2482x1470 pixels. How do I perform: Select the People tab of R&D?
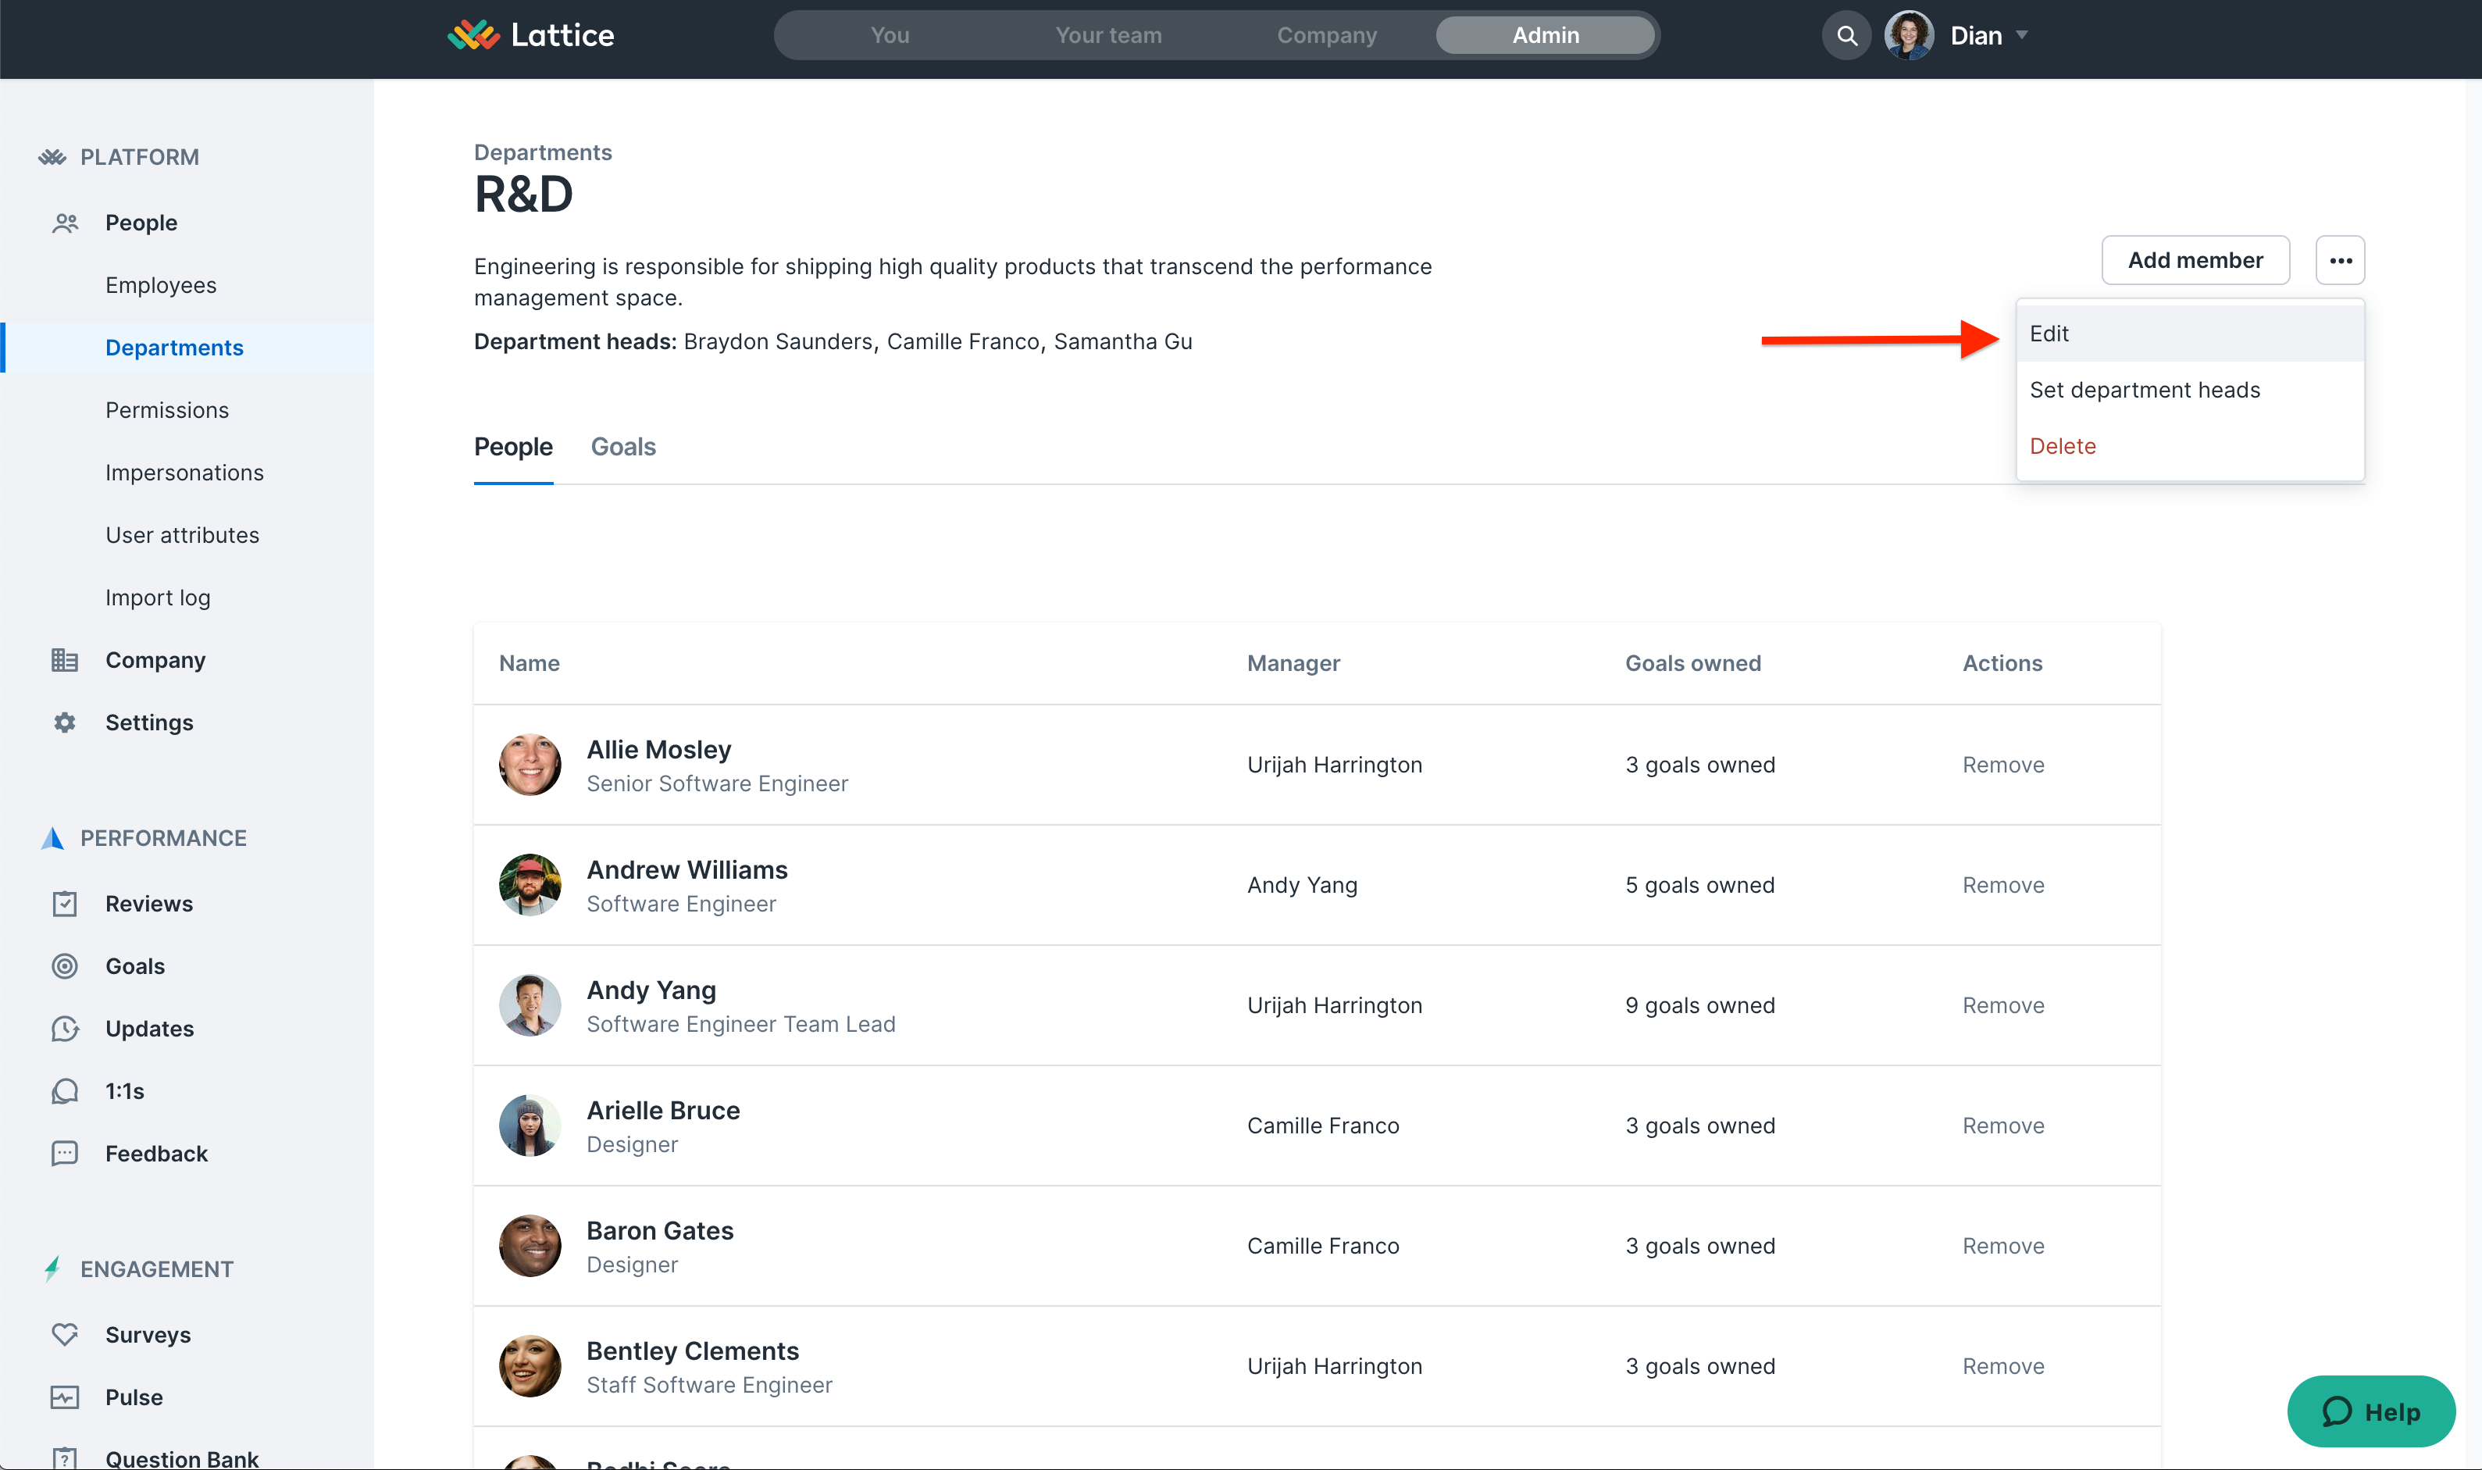tap(513, 447)
